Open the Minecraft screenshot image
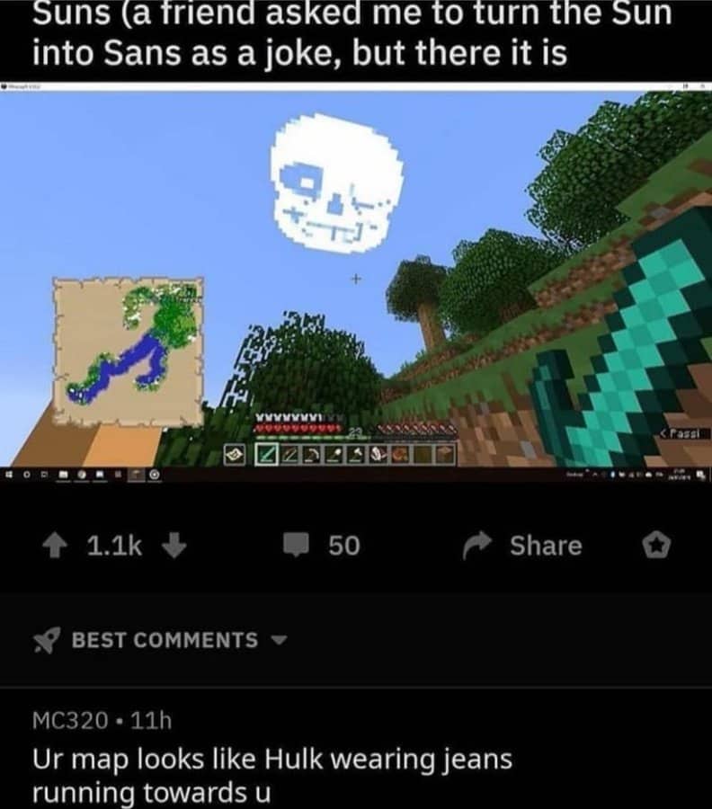The width and height of the screenshot is (712, 809). click(x=356, y=281)
